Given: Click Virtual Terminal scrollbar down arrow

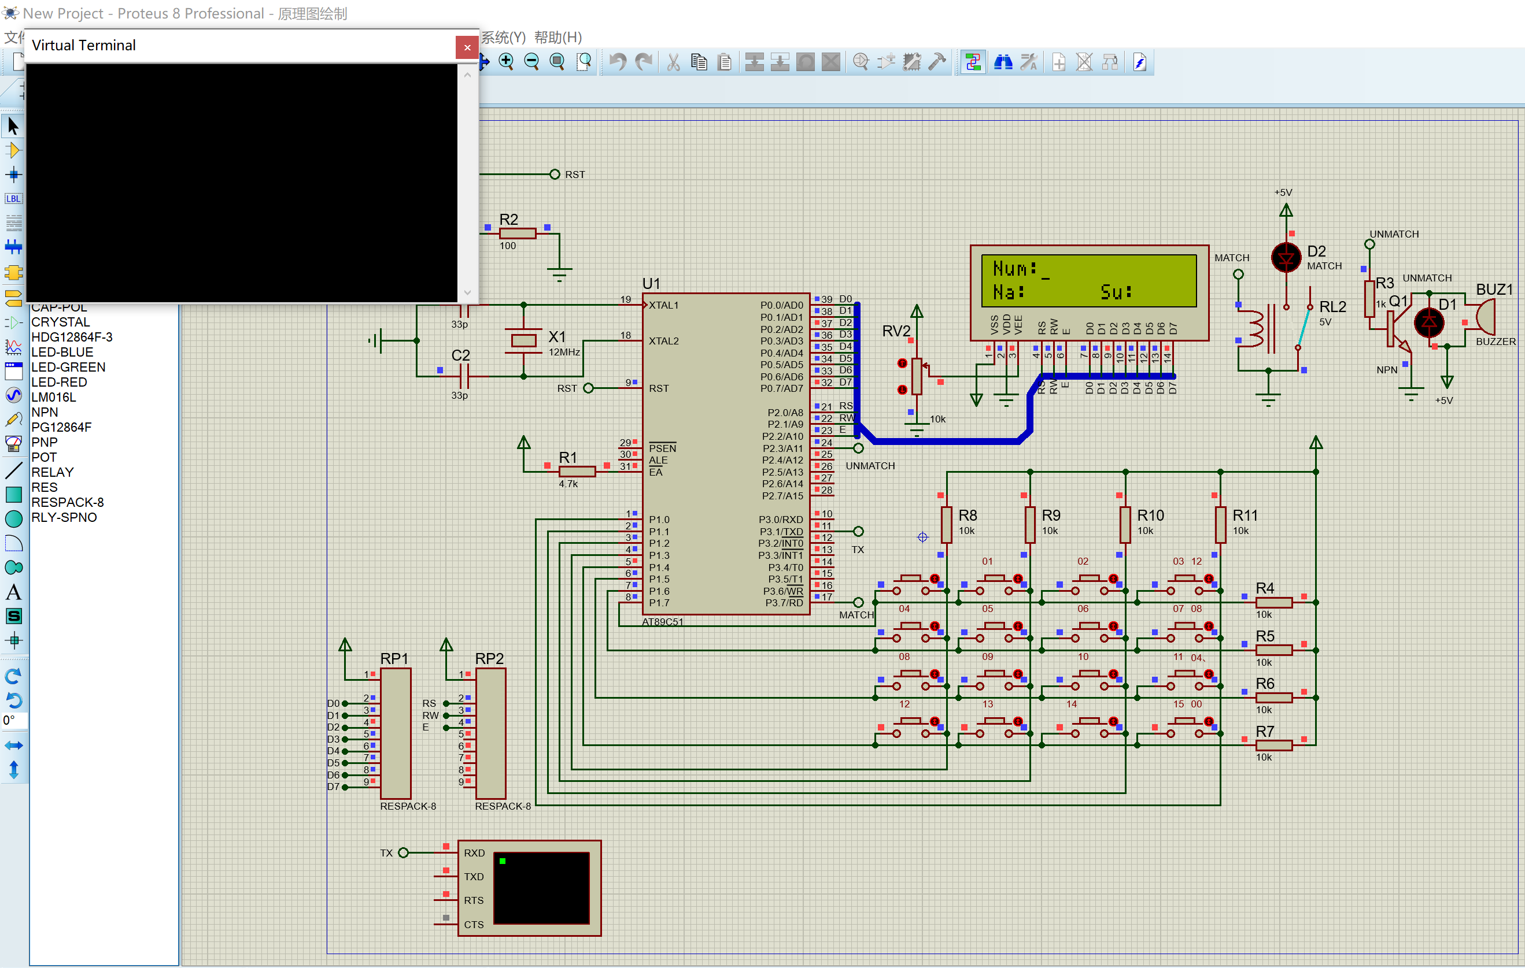Looking at the screenshot, I should click(467, 292).
